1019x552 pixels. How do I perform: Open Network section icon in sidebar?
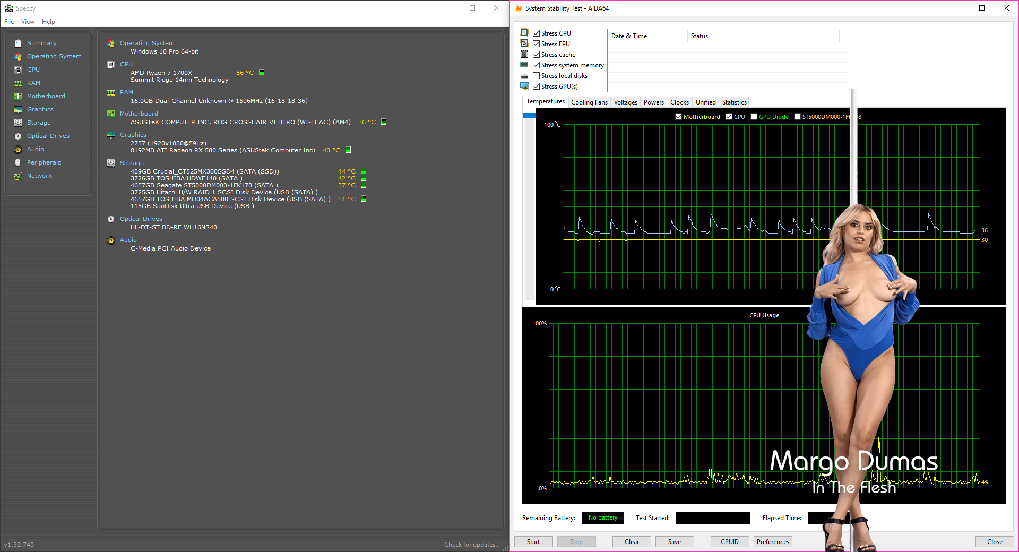point(18,176)
